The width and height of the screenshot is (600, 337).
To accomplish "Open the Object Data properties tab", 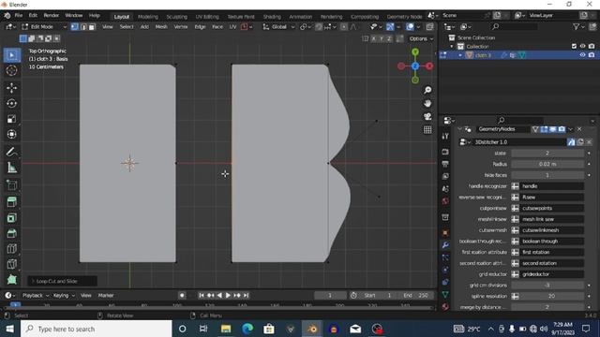I will pyautogui.click(x=445, y=294).
